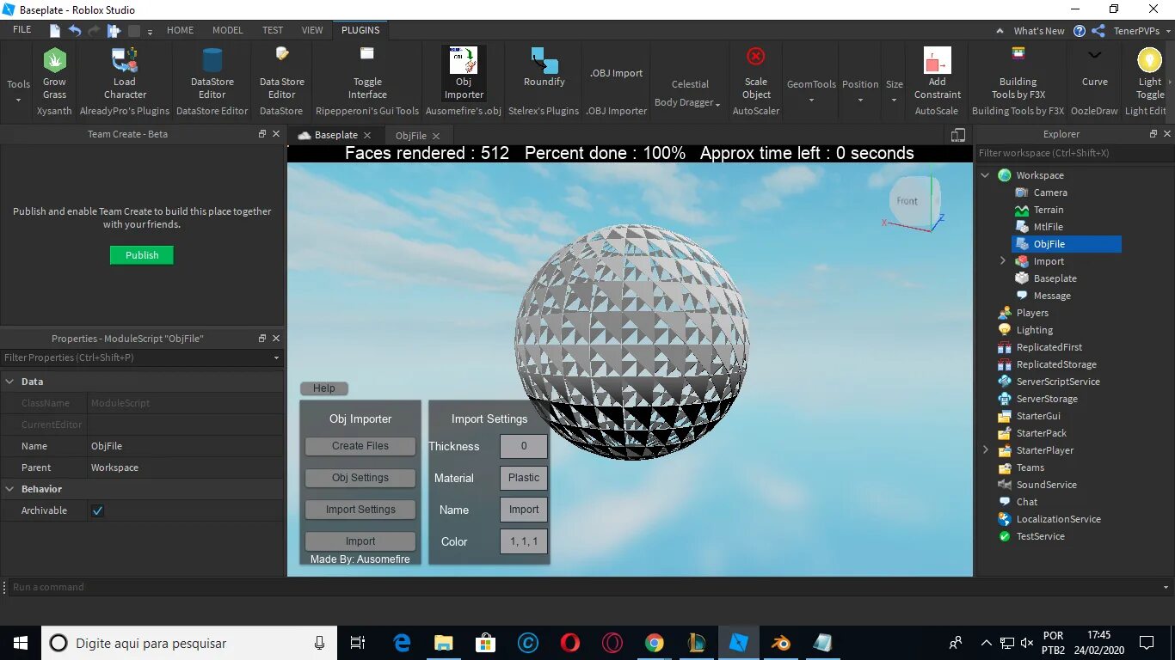Open Blender from the Windows taskbar

click(x=781, y=643)
